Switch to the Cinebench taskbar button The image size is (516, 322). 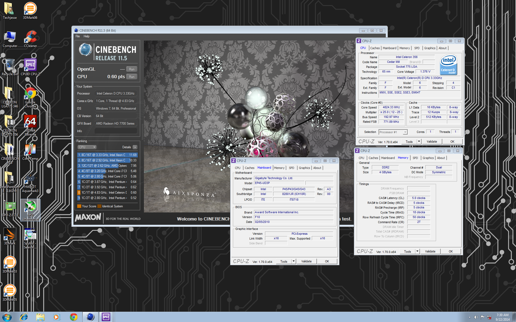[90, 317]
